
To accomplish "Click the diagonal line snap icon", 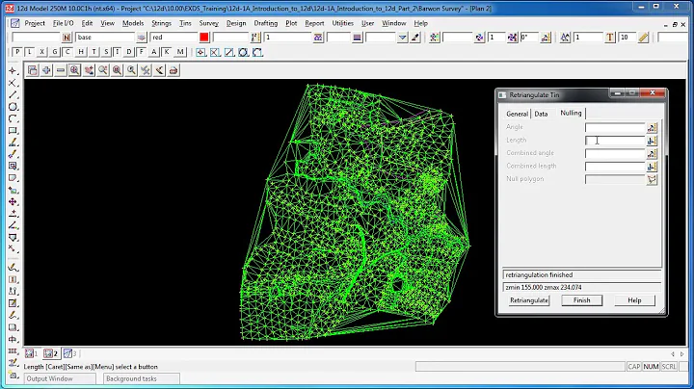I will [x=229, y=53].
